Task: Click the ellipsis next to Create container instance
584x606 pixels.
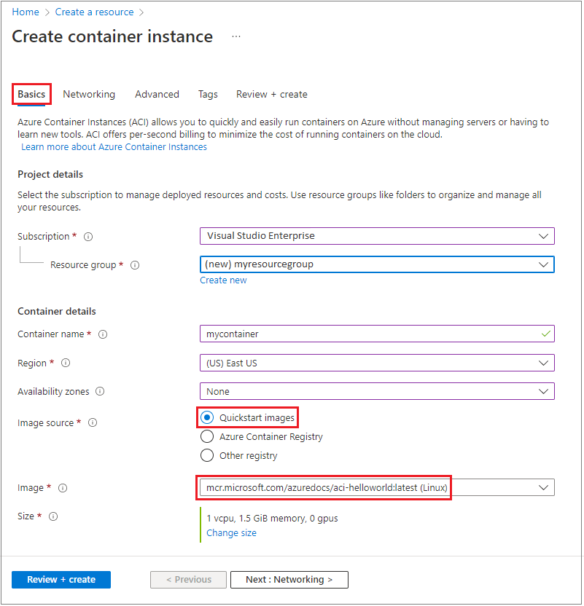Action: (235, 36)
